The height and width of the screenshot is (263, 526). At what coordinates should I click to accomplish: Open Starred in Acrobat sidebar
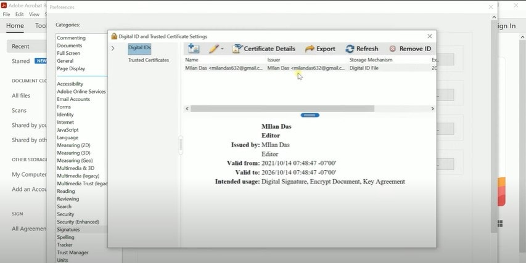21,62
